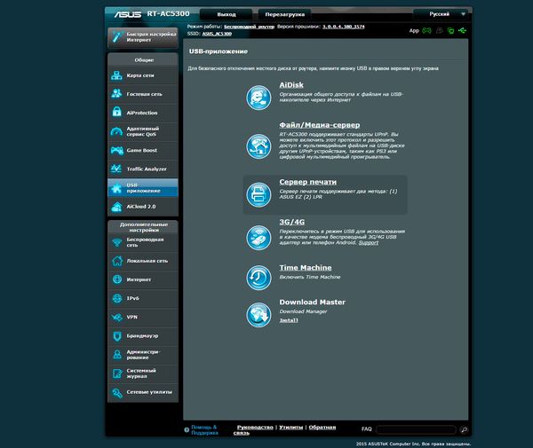Click the Support link in 3G/4G description
This screenshot has height=448, width=533.
[369, 242]
